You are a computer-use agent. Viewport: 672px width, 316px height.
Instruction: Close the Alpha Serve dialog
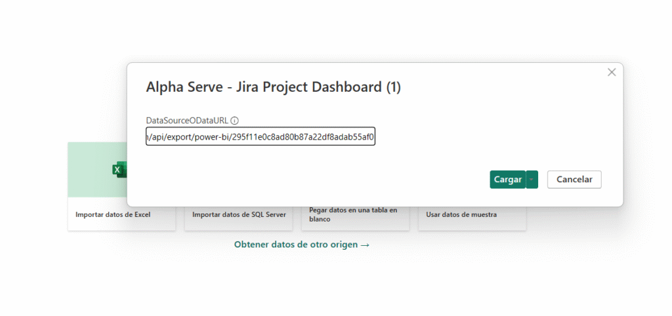[x=612, y=72]
